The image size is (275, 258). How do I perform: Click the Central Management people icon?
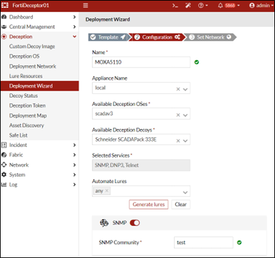pyautogui.click(x=4, y=27)
